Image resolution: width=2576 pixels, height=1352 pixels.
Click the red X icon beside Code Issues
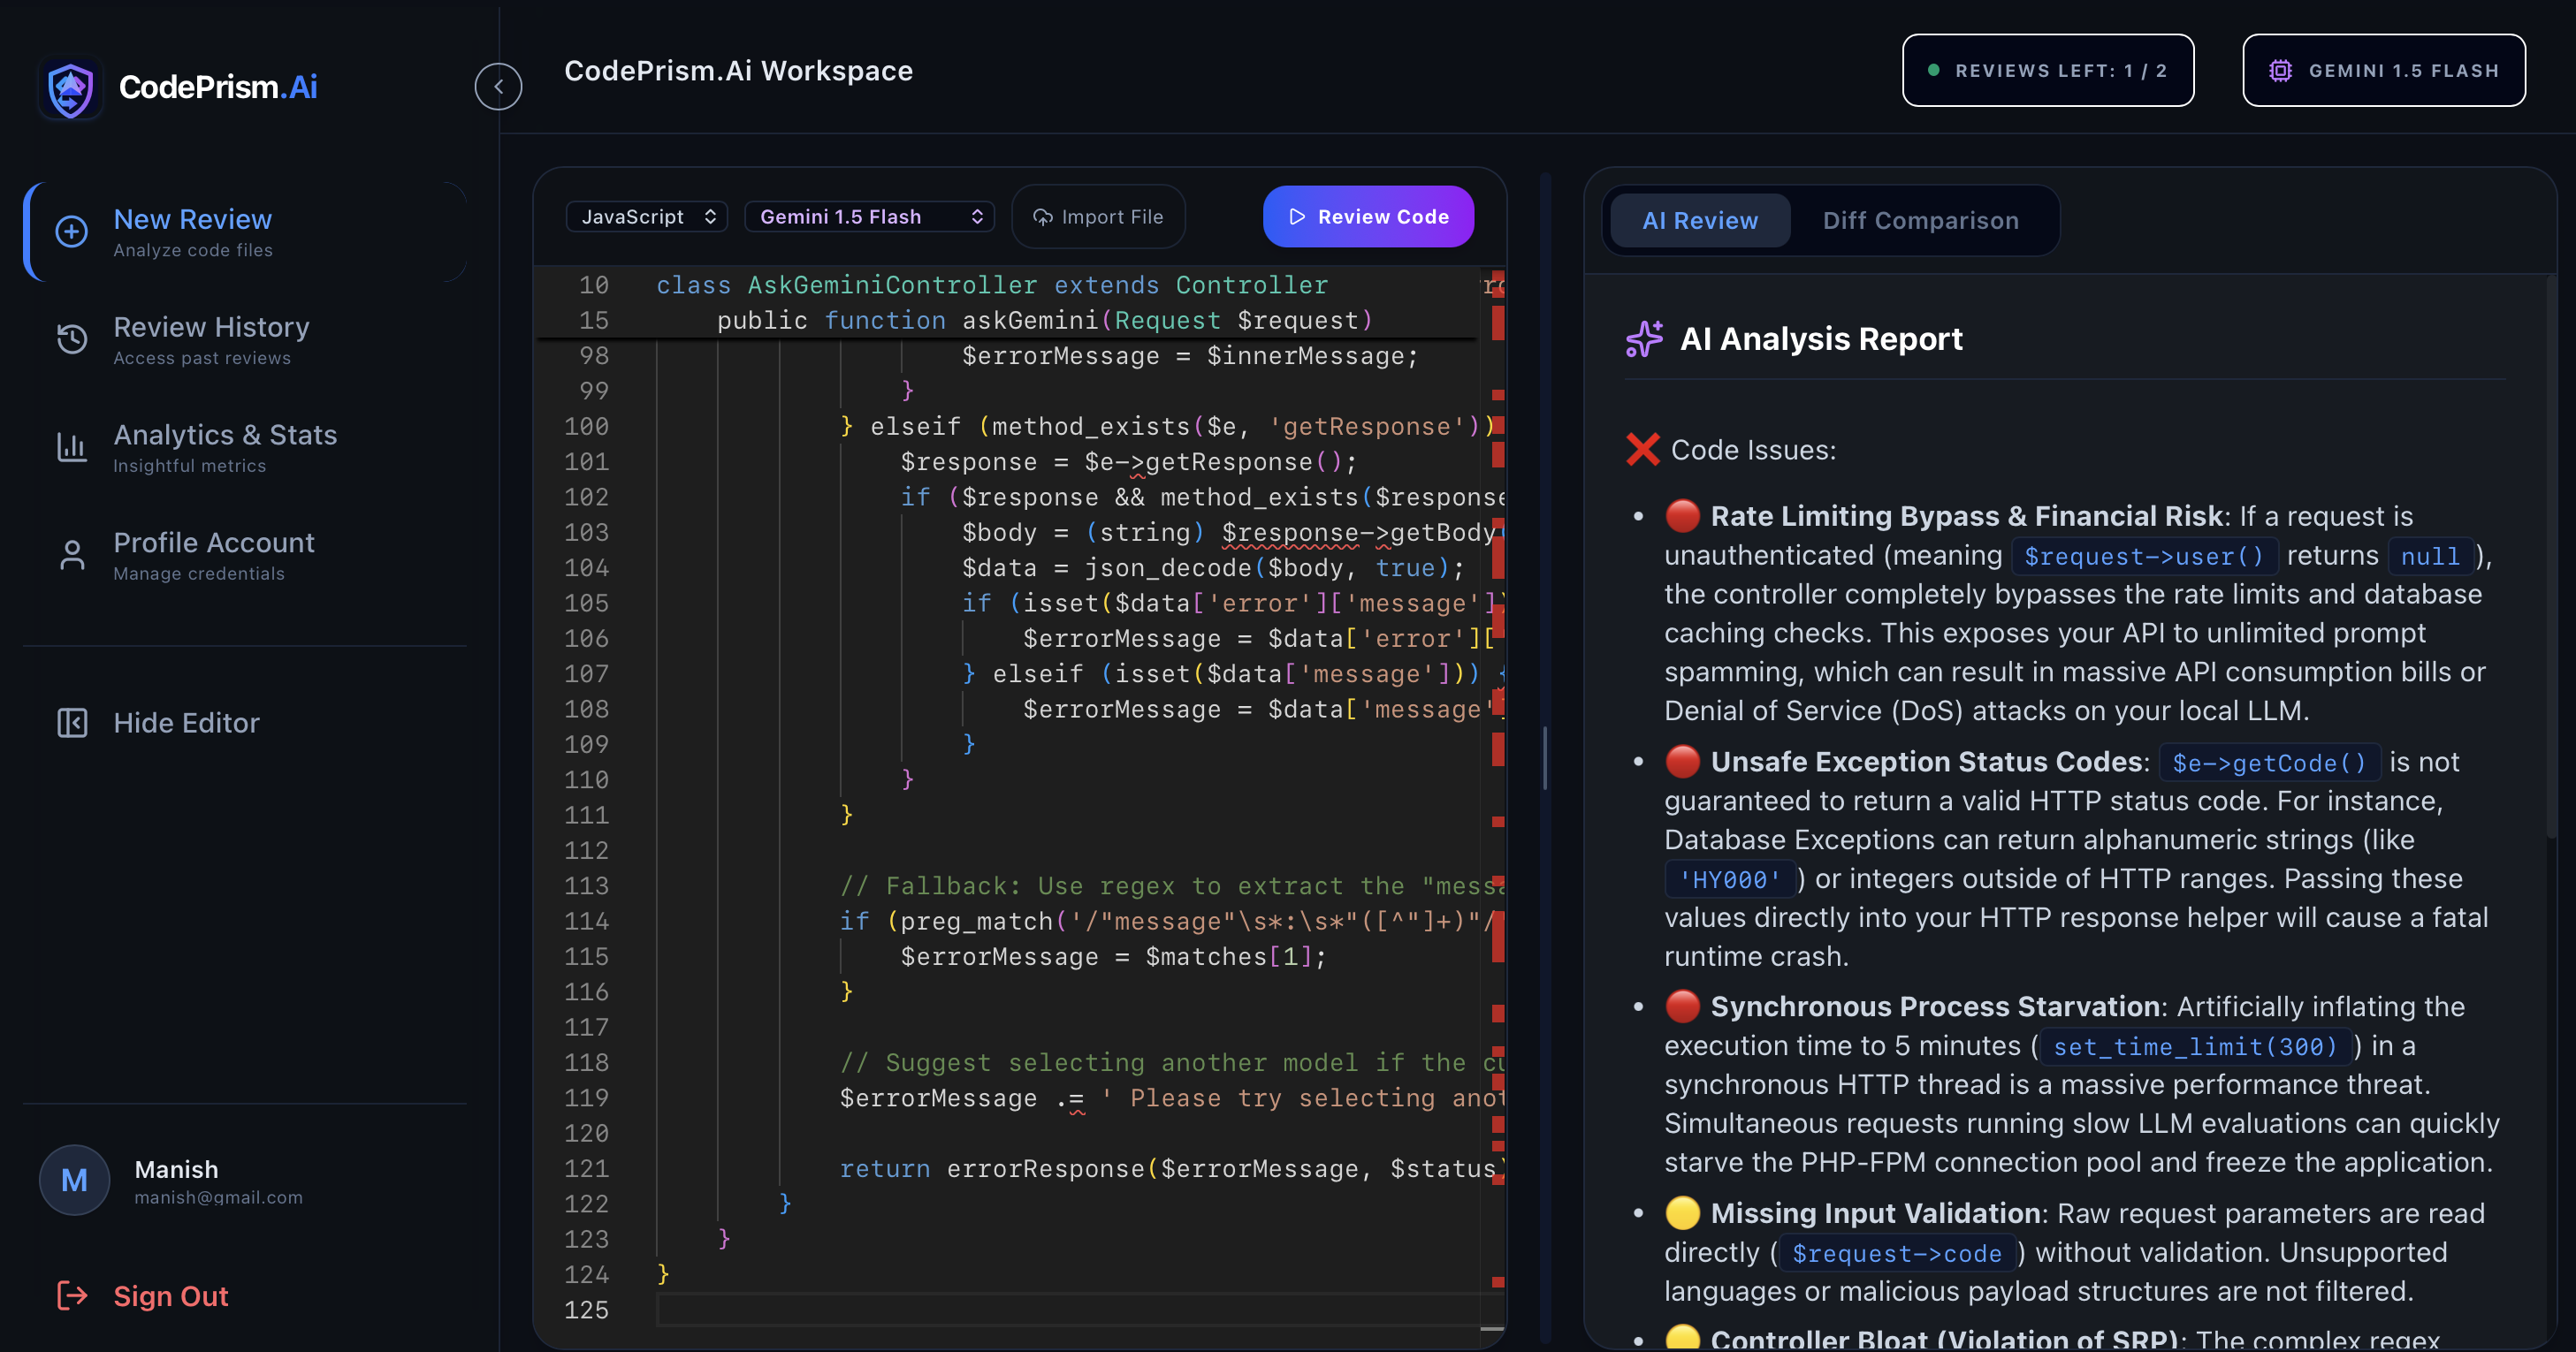[x=1642, y=450]
